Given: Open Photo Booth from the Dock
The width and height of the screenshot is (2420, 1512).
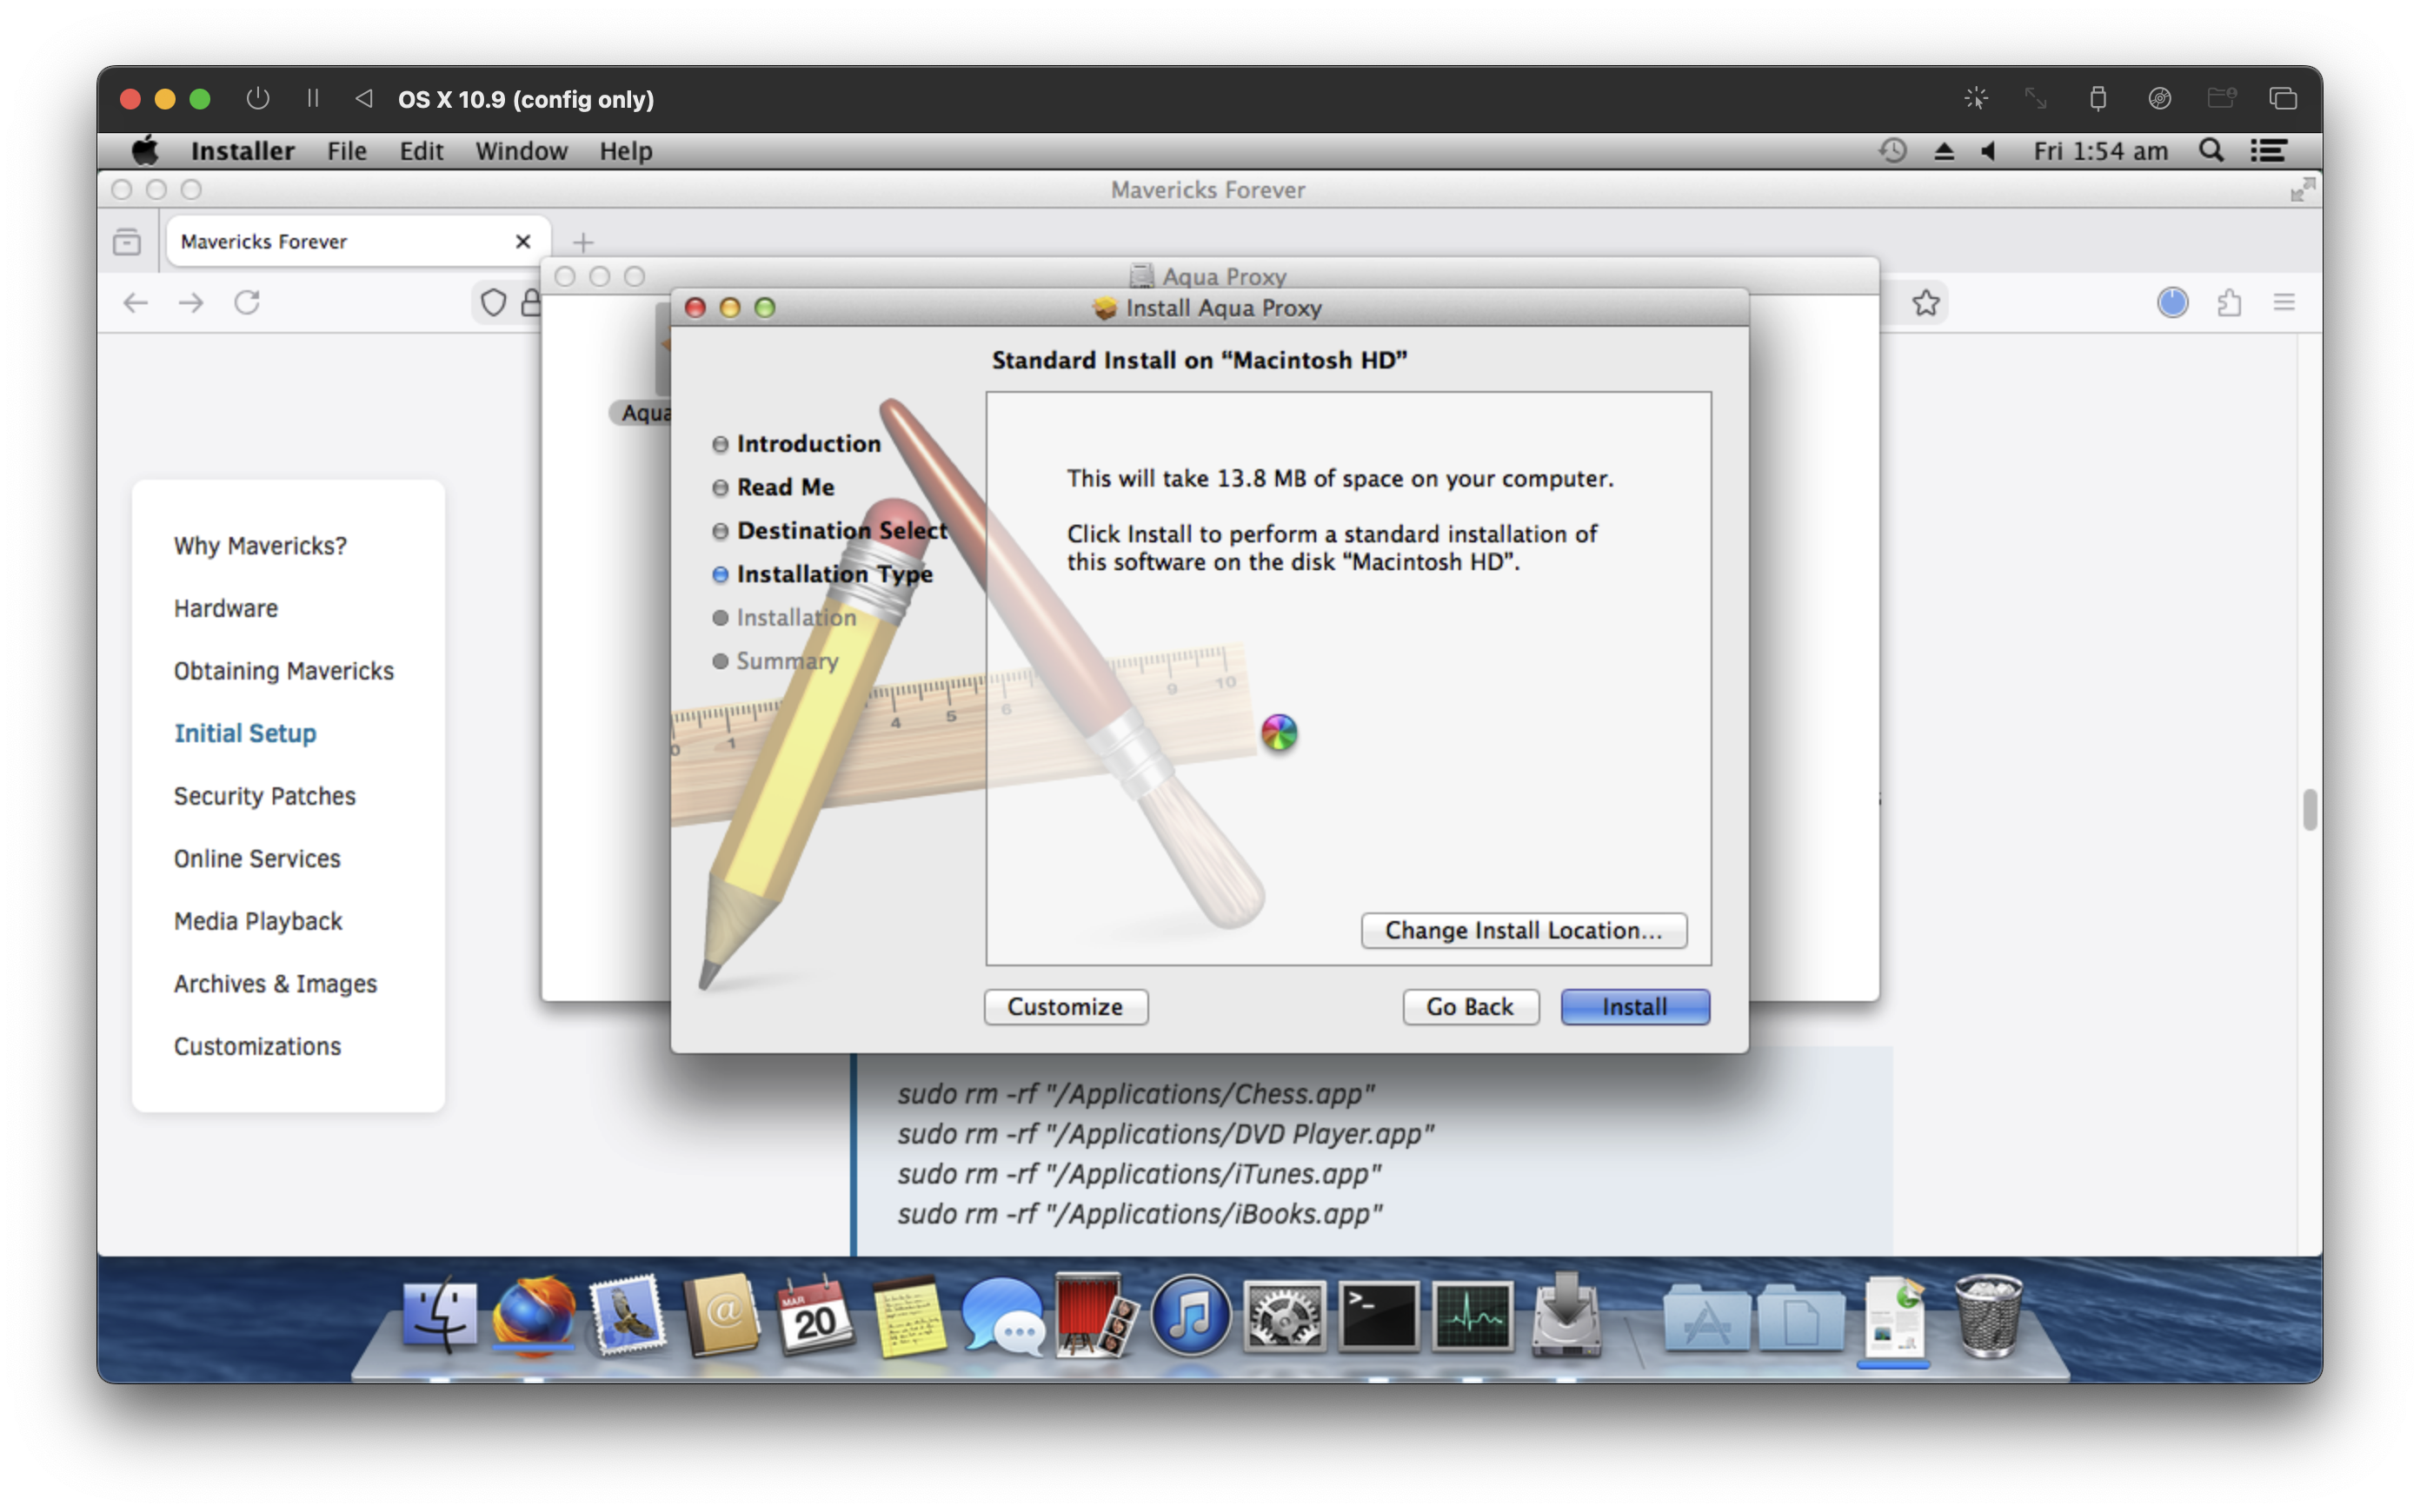Looking at the screenshot, I should [1095, 1316].
